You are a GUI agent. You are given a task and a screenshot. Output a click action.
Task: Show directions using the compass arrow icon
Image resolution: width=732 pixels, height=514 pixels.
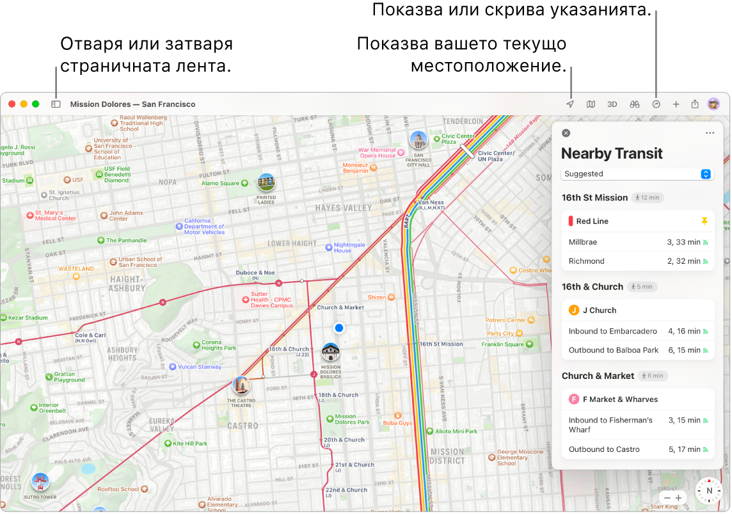655,104
